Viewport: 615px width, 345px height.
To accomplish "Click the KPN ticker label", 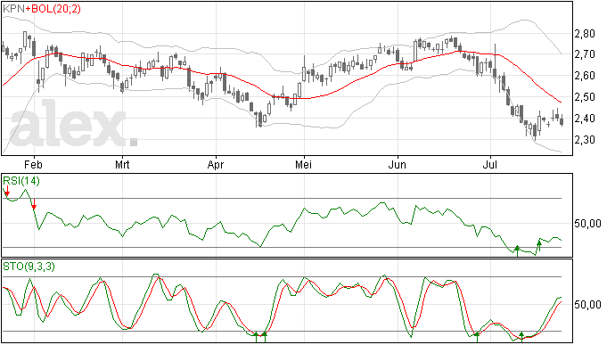I will 13,9.
